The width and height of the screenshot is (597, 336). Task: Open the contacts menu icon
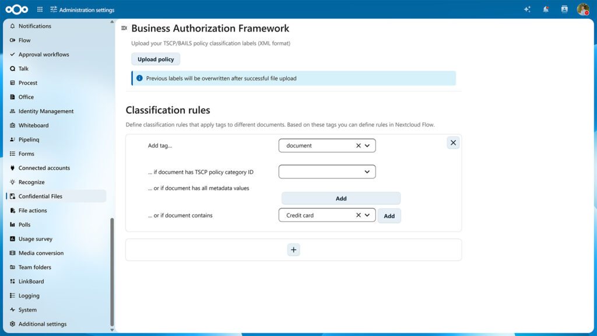click(x=564, y=9)
